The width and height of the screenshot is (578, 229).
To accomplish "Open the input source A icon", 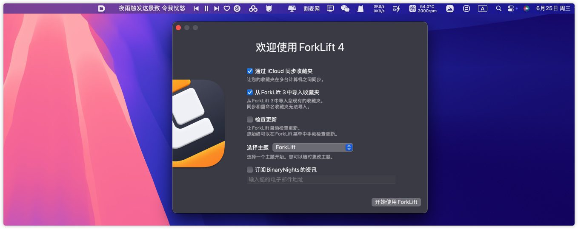I will tap(482, 8).
